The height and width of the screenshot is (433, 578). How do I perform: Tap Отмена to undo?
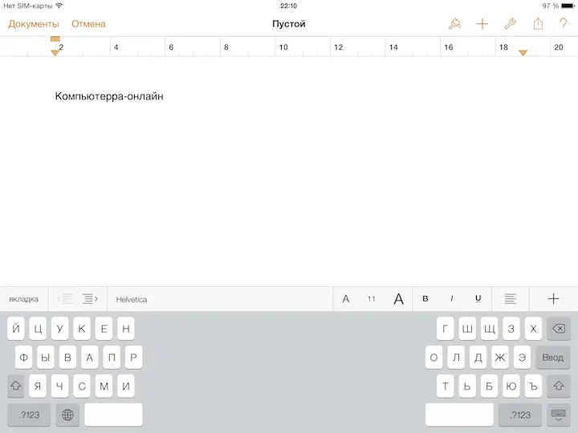pyautogui.click(x=88, y=24)
